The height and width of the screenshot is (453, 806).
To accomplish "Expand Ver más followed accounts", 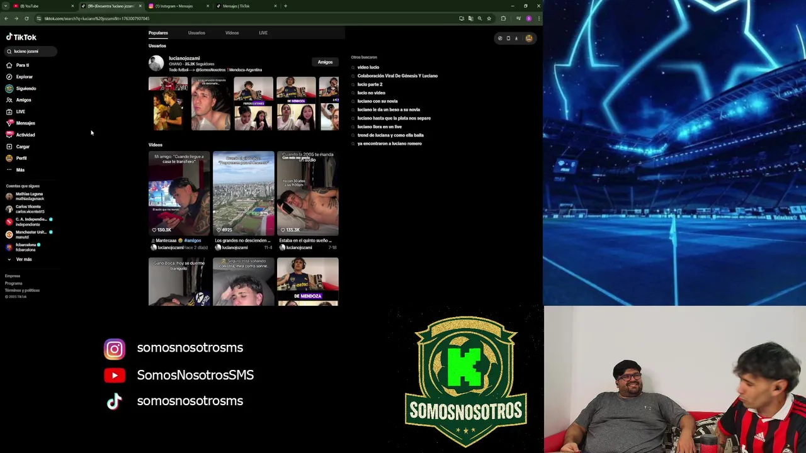I will coord(19,259).
